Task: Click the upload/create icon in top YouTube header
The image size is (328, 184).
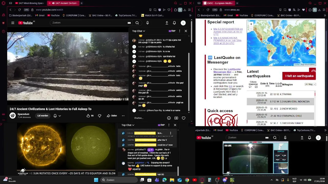Action: 167,23
